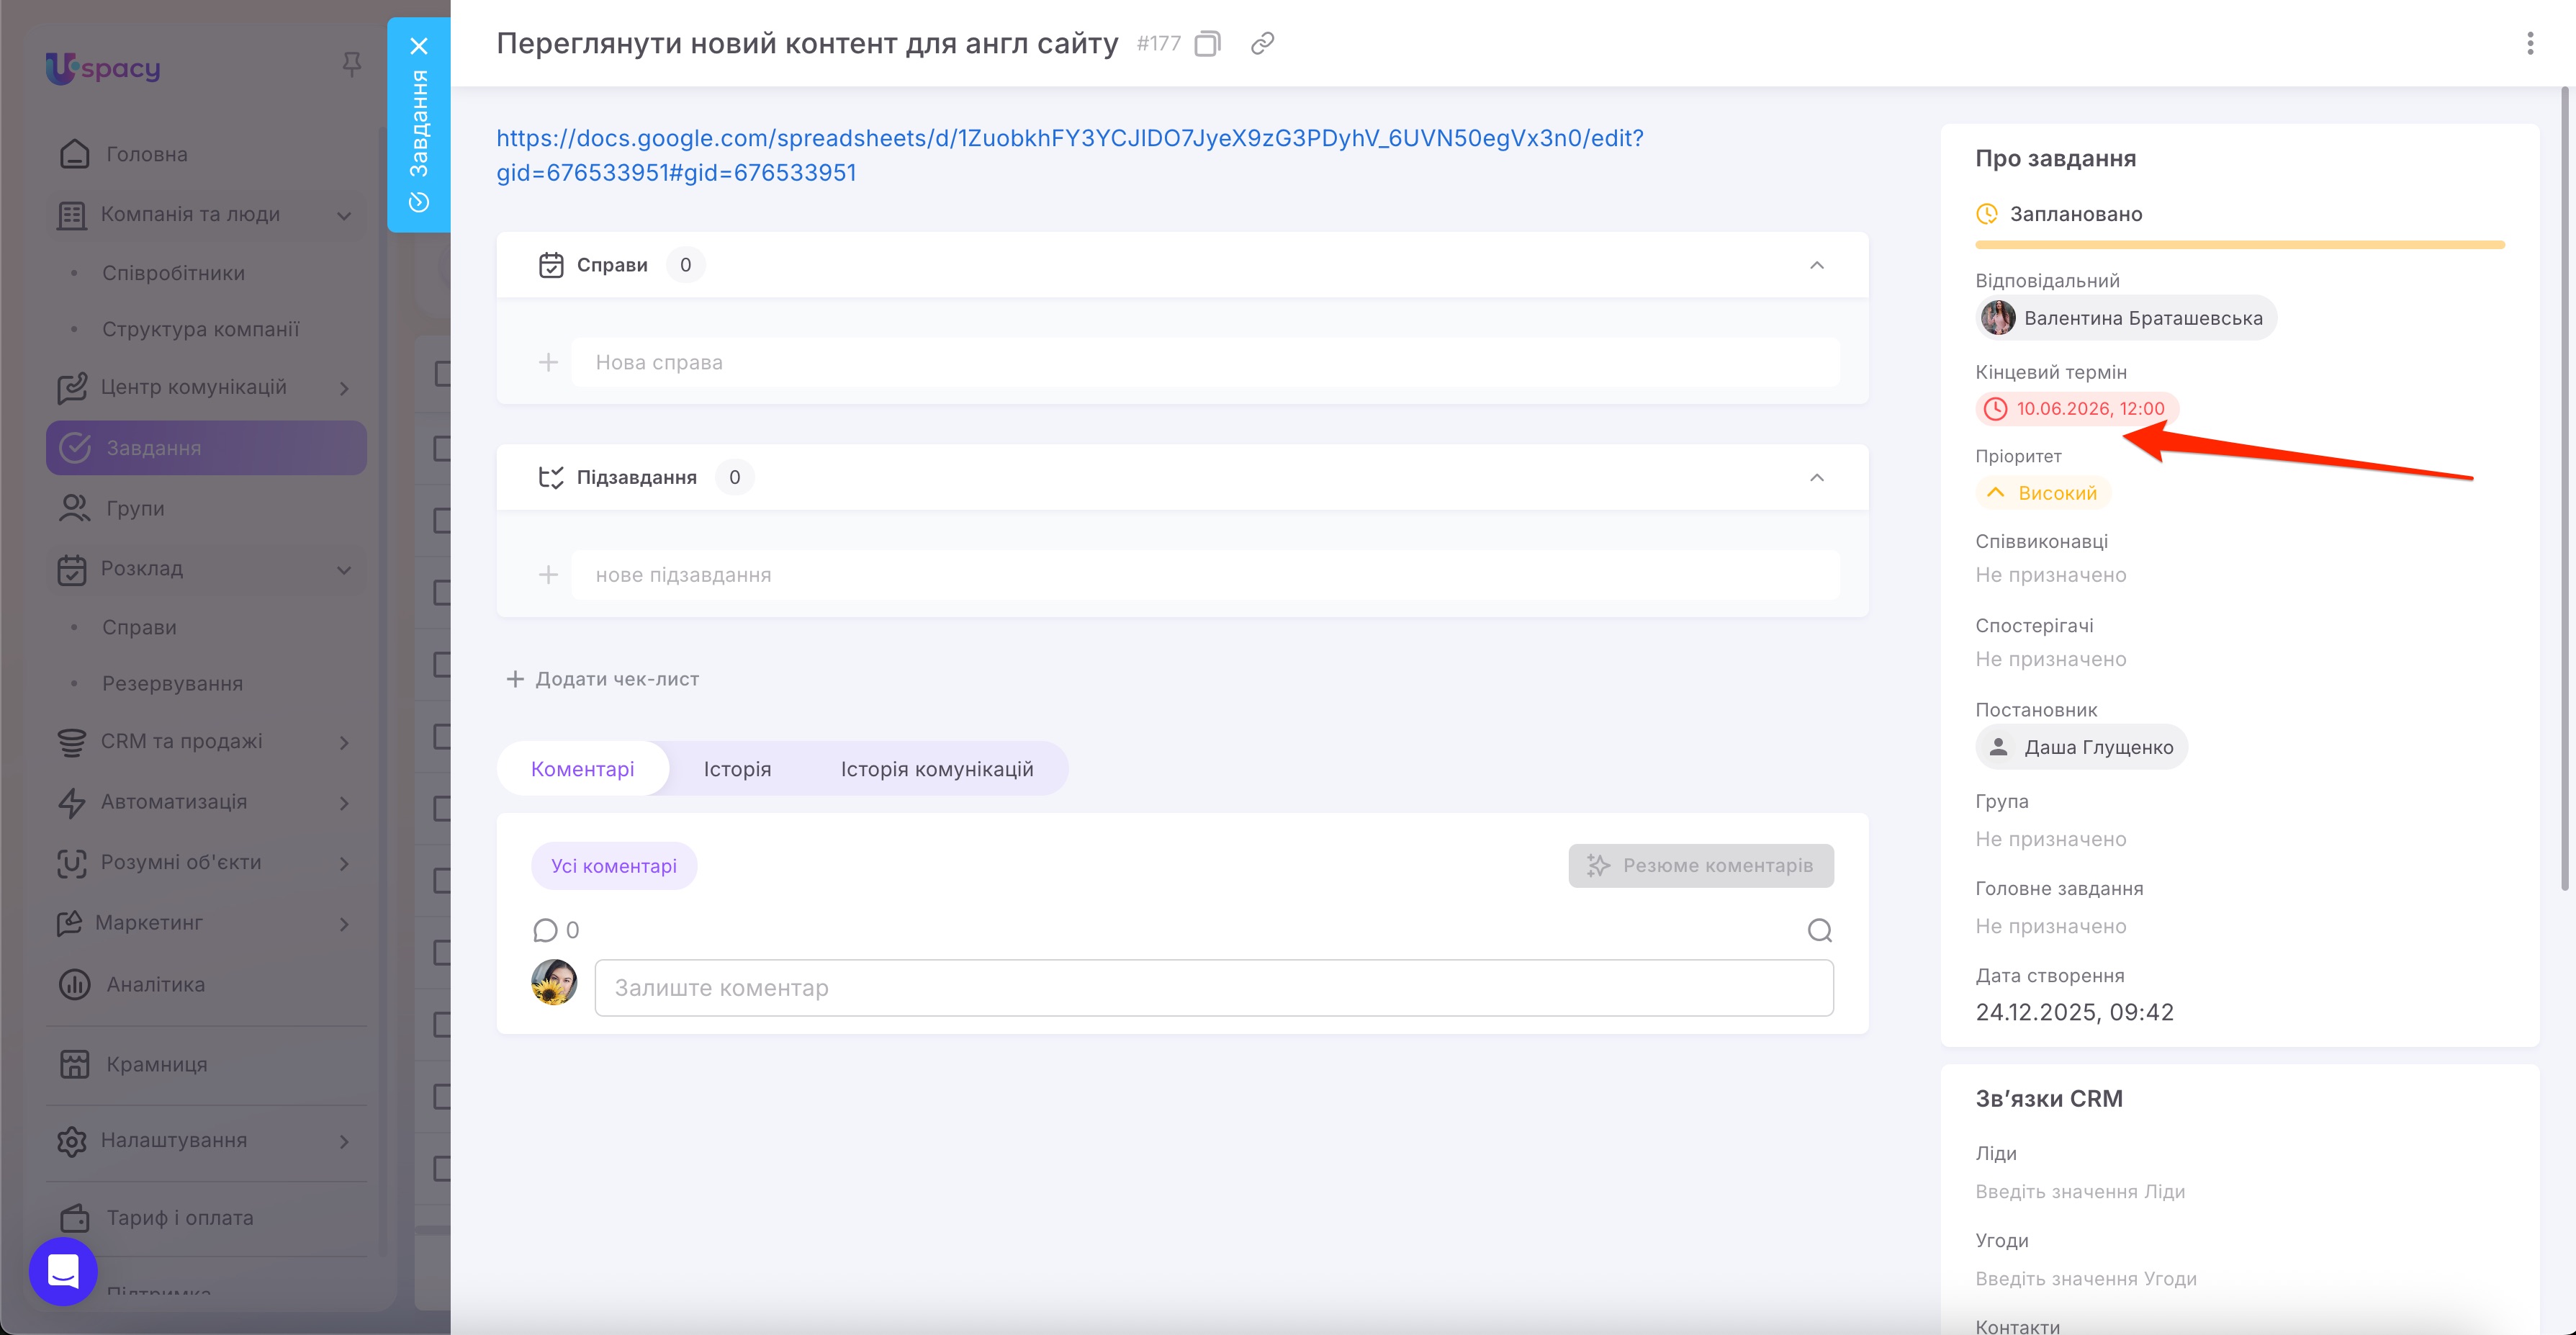Open three-dot task options menu
Screen dimensions: 2576x1335
[x=2529, y=43]
